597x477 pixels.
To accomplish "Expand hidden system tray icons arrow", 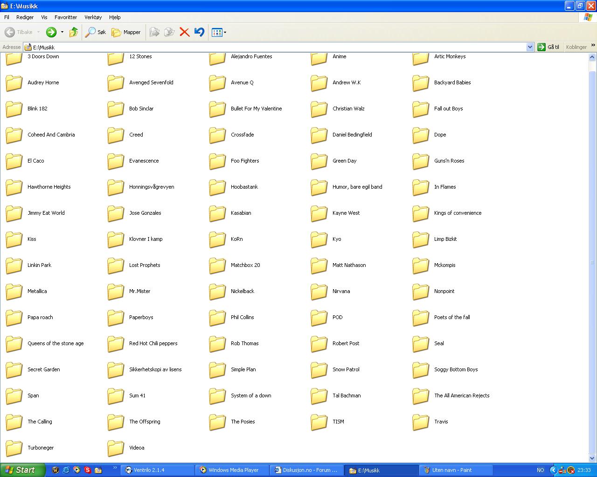I will click(554, 470).
